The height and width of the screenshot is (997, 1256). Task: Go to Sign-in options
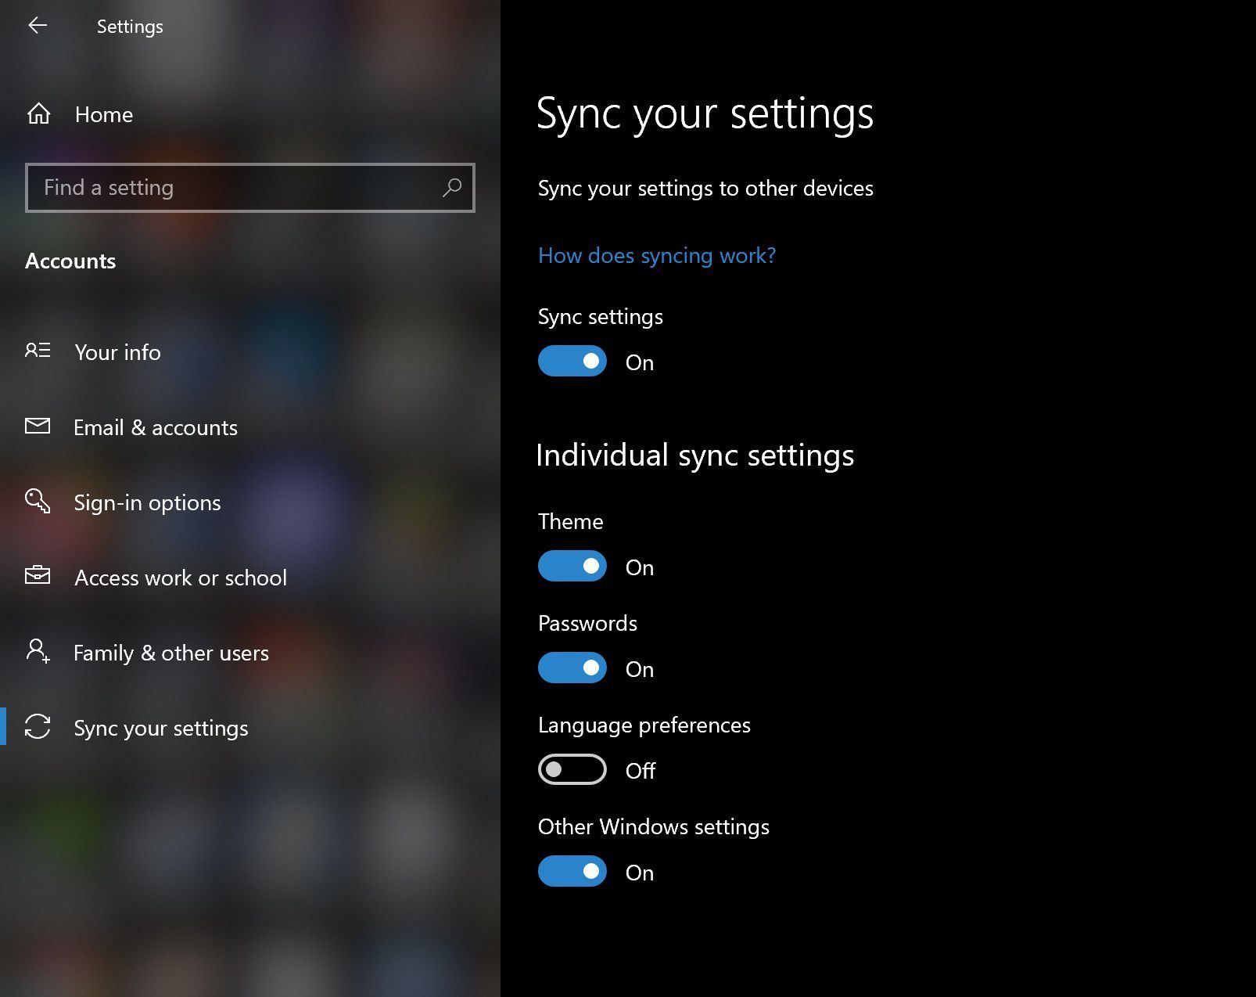[147, 502]
